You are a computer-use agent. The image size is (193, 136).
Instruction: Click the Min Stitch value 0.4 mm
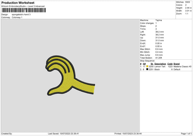click(x=159, y=52)
